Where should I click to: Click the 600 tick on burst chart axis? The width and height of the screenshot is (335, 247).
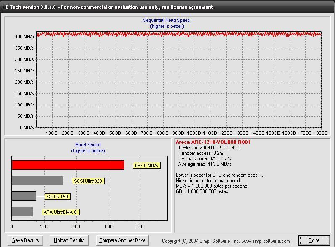click(108, 226)
